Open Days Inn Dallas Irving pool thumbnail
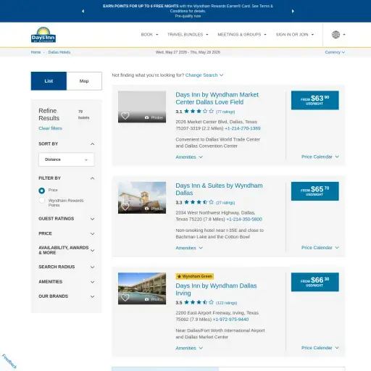The image size is (371, 371). 142,288
